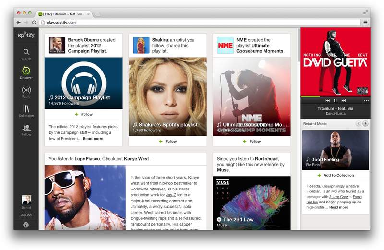Click the 2012 Campaign Playlist name in header
Viewport: 384px width, 250px height.
coord(87,48)
